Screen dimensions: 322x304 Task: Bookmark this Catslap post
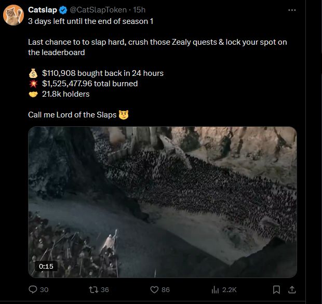(276, 289)
